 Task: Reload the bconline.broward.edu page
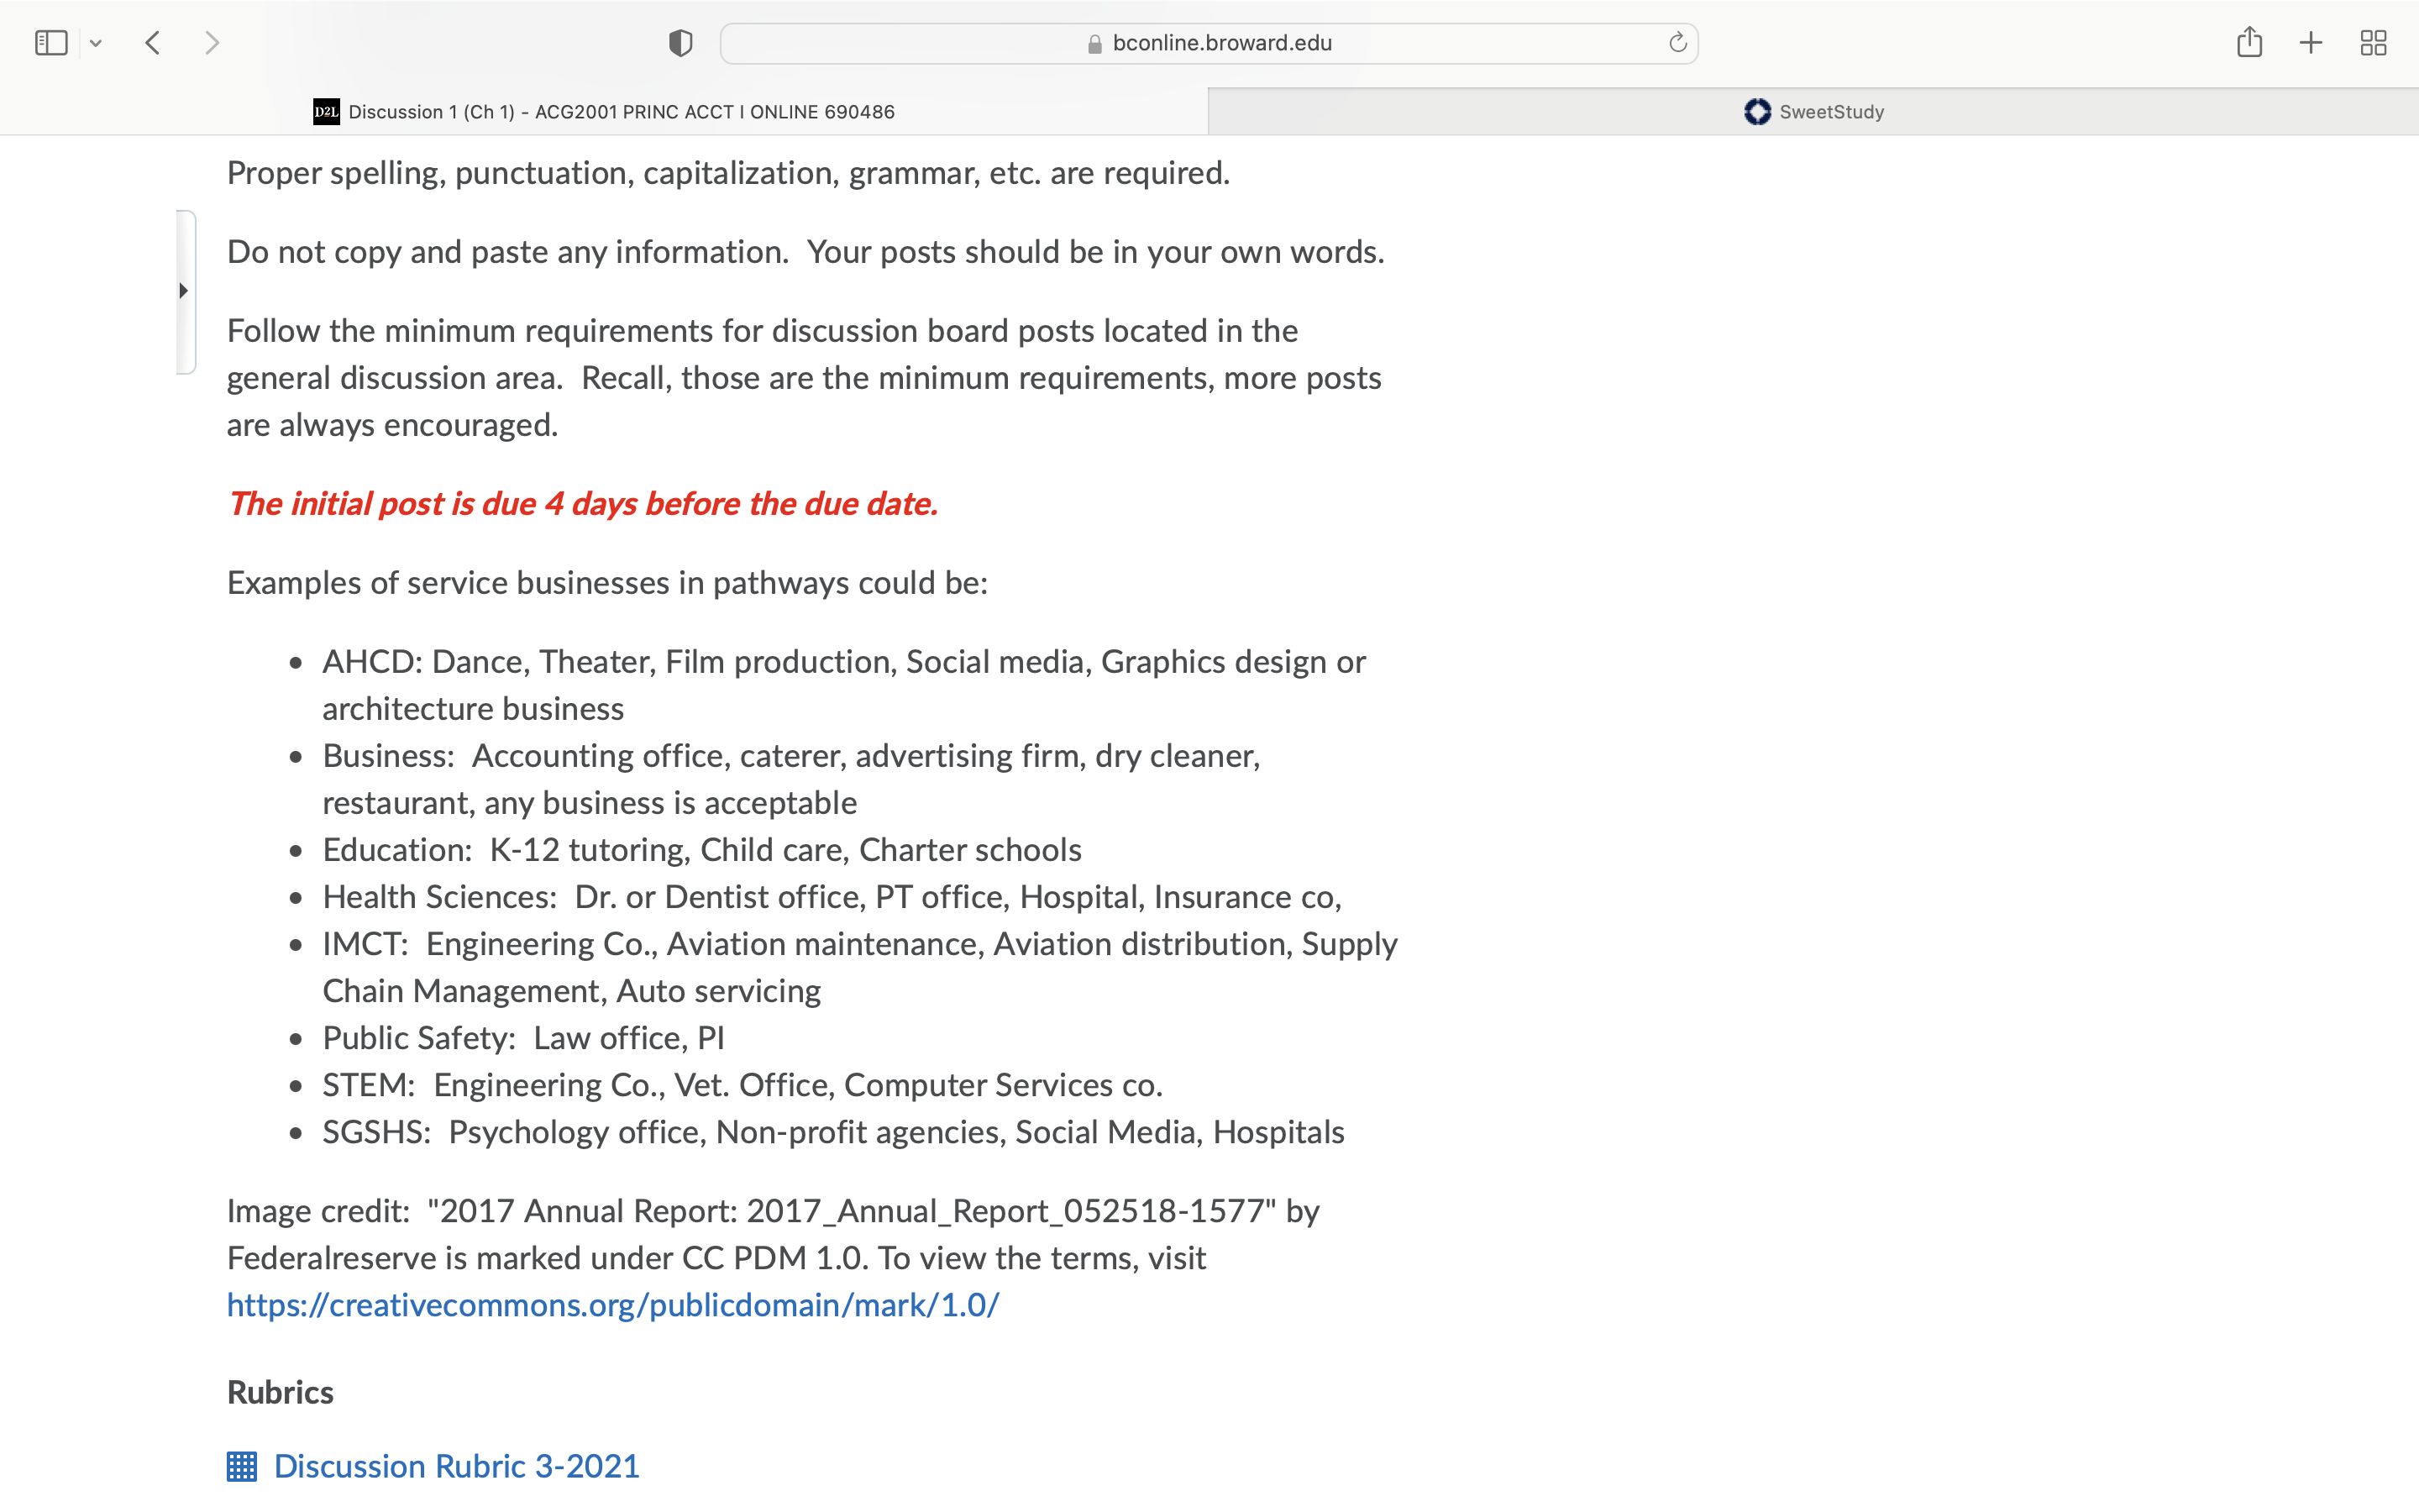point(1677,42)
